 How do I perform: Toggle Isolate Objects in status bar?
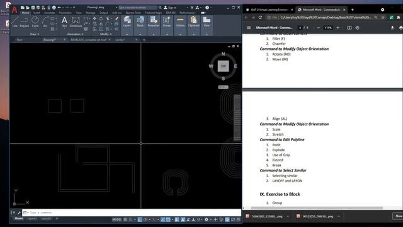(221, 219)
